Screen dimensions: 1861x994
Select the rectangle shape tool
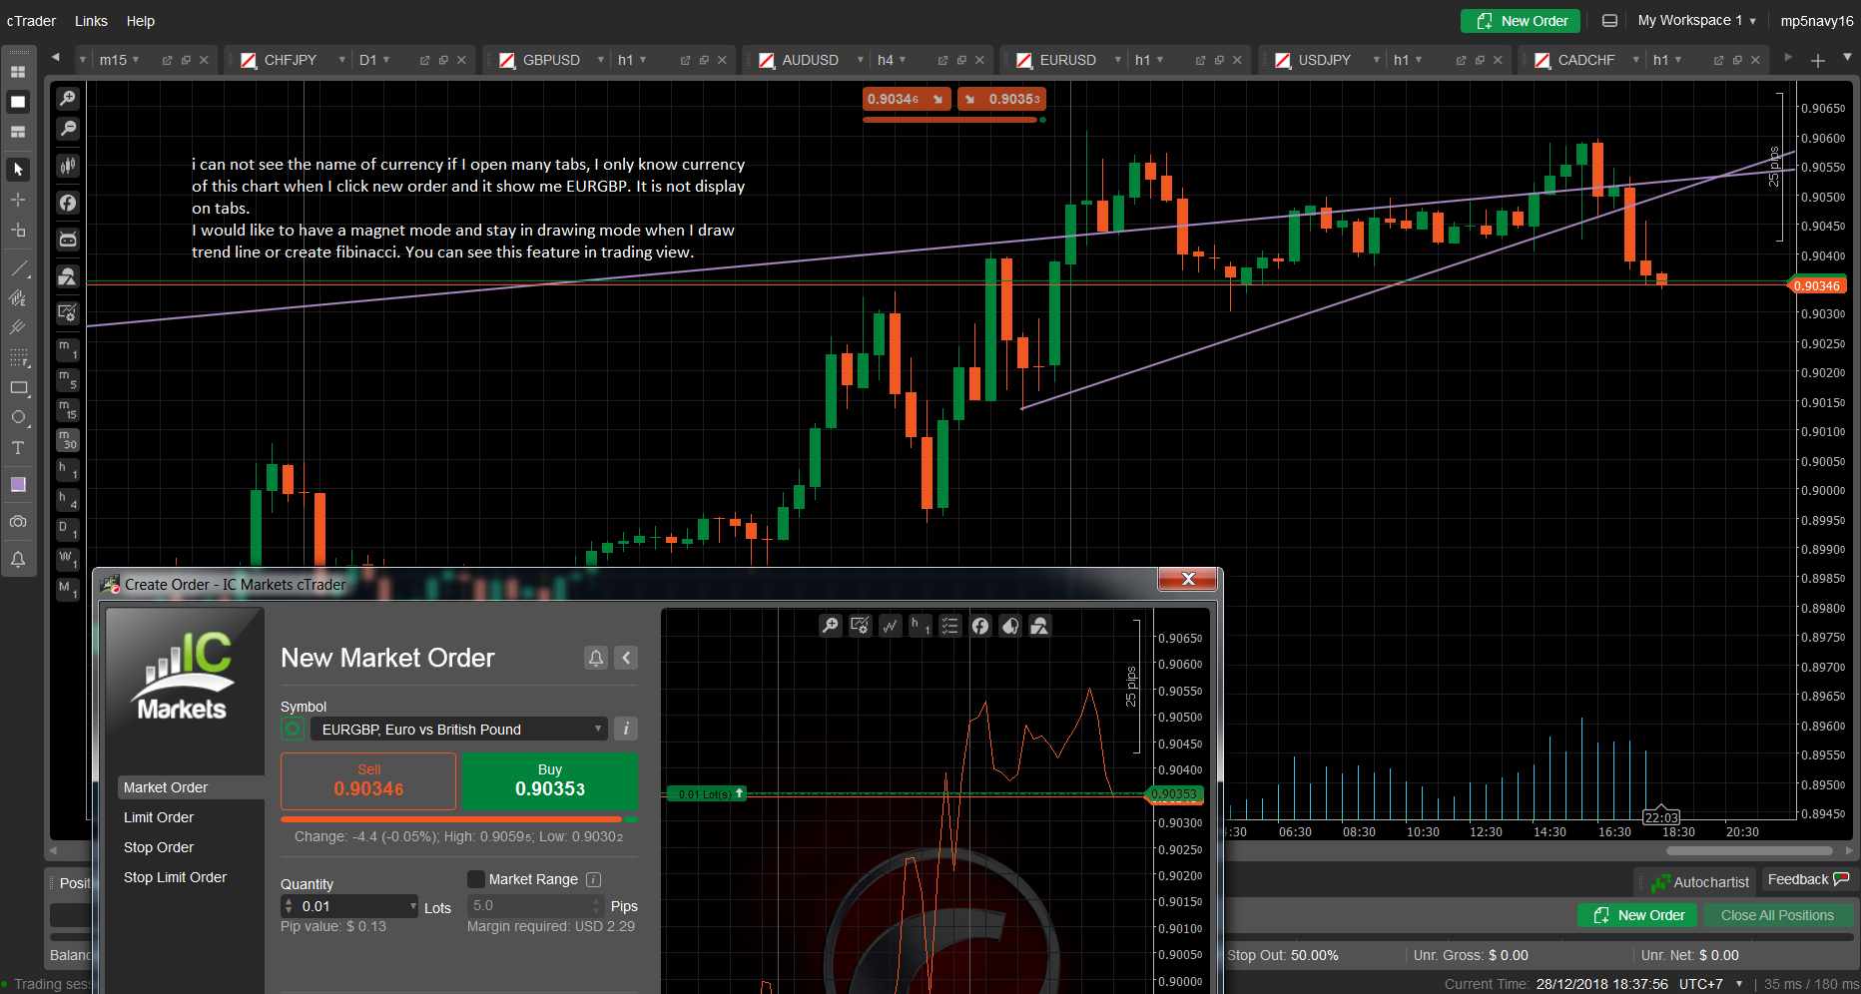(18, 387)
